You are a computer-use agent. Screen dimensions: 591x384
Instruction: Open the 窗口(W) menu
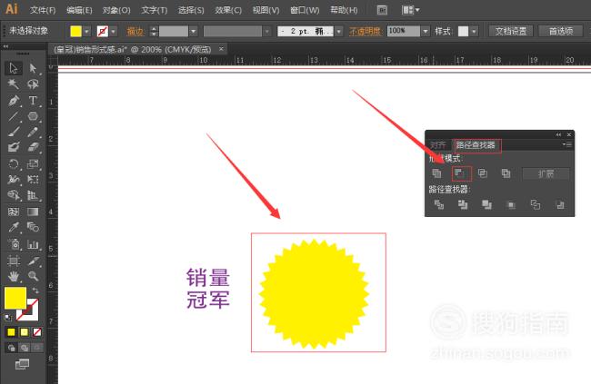305,10
